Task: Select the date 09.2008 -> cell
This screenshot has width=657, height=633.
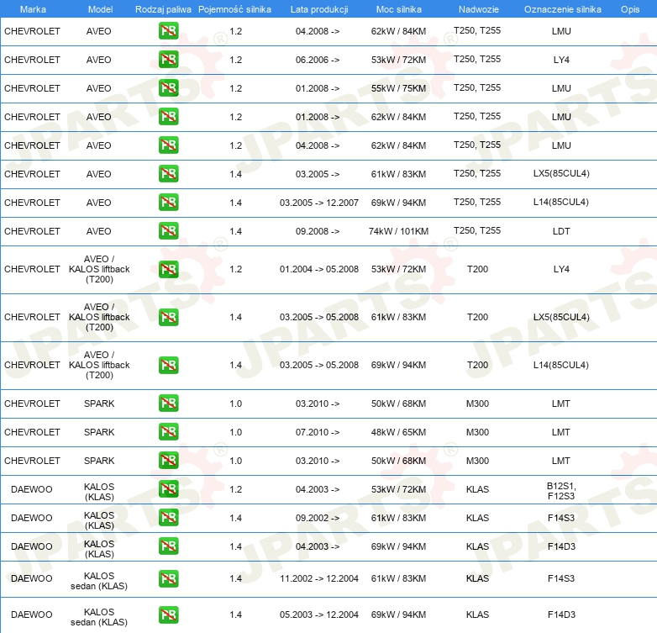Action: click(318, 231)
